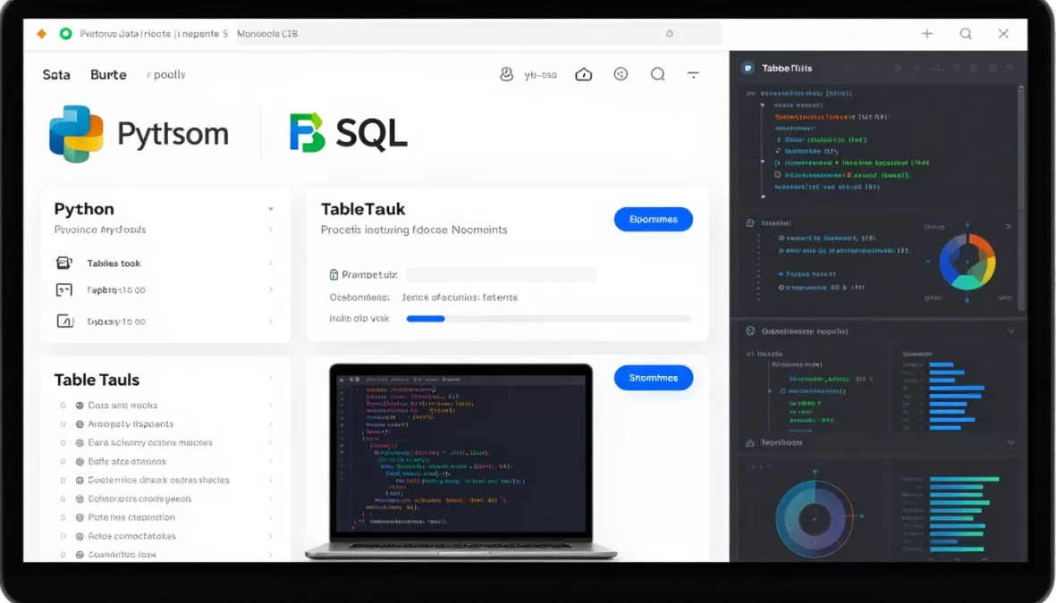The image size is (1056, 603).
Task: Click the smiley face icon in header
Action: [621, 75]
